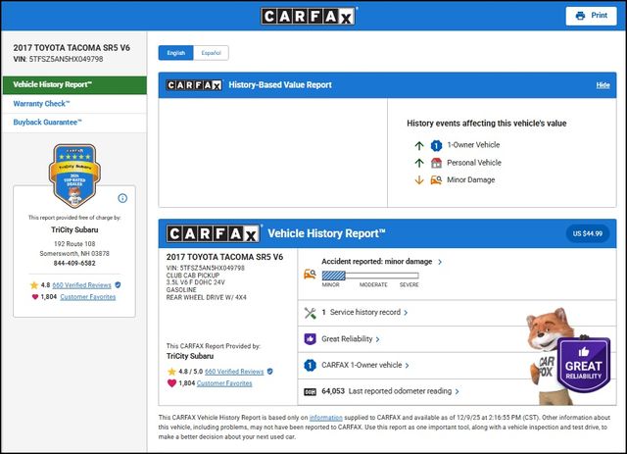The height and width of the screenshot is (454, 627).
Task: Open the Warranty Check tab
Action: click(x=45, y=103)
